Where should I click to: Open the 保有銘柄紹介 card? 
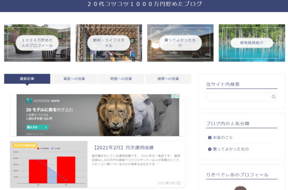click(252, 43)
